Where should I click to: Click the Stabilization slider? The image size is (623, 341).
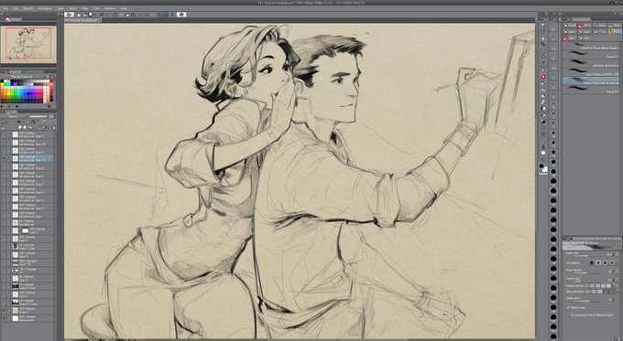pyautogui.click(x=585, y=302)
